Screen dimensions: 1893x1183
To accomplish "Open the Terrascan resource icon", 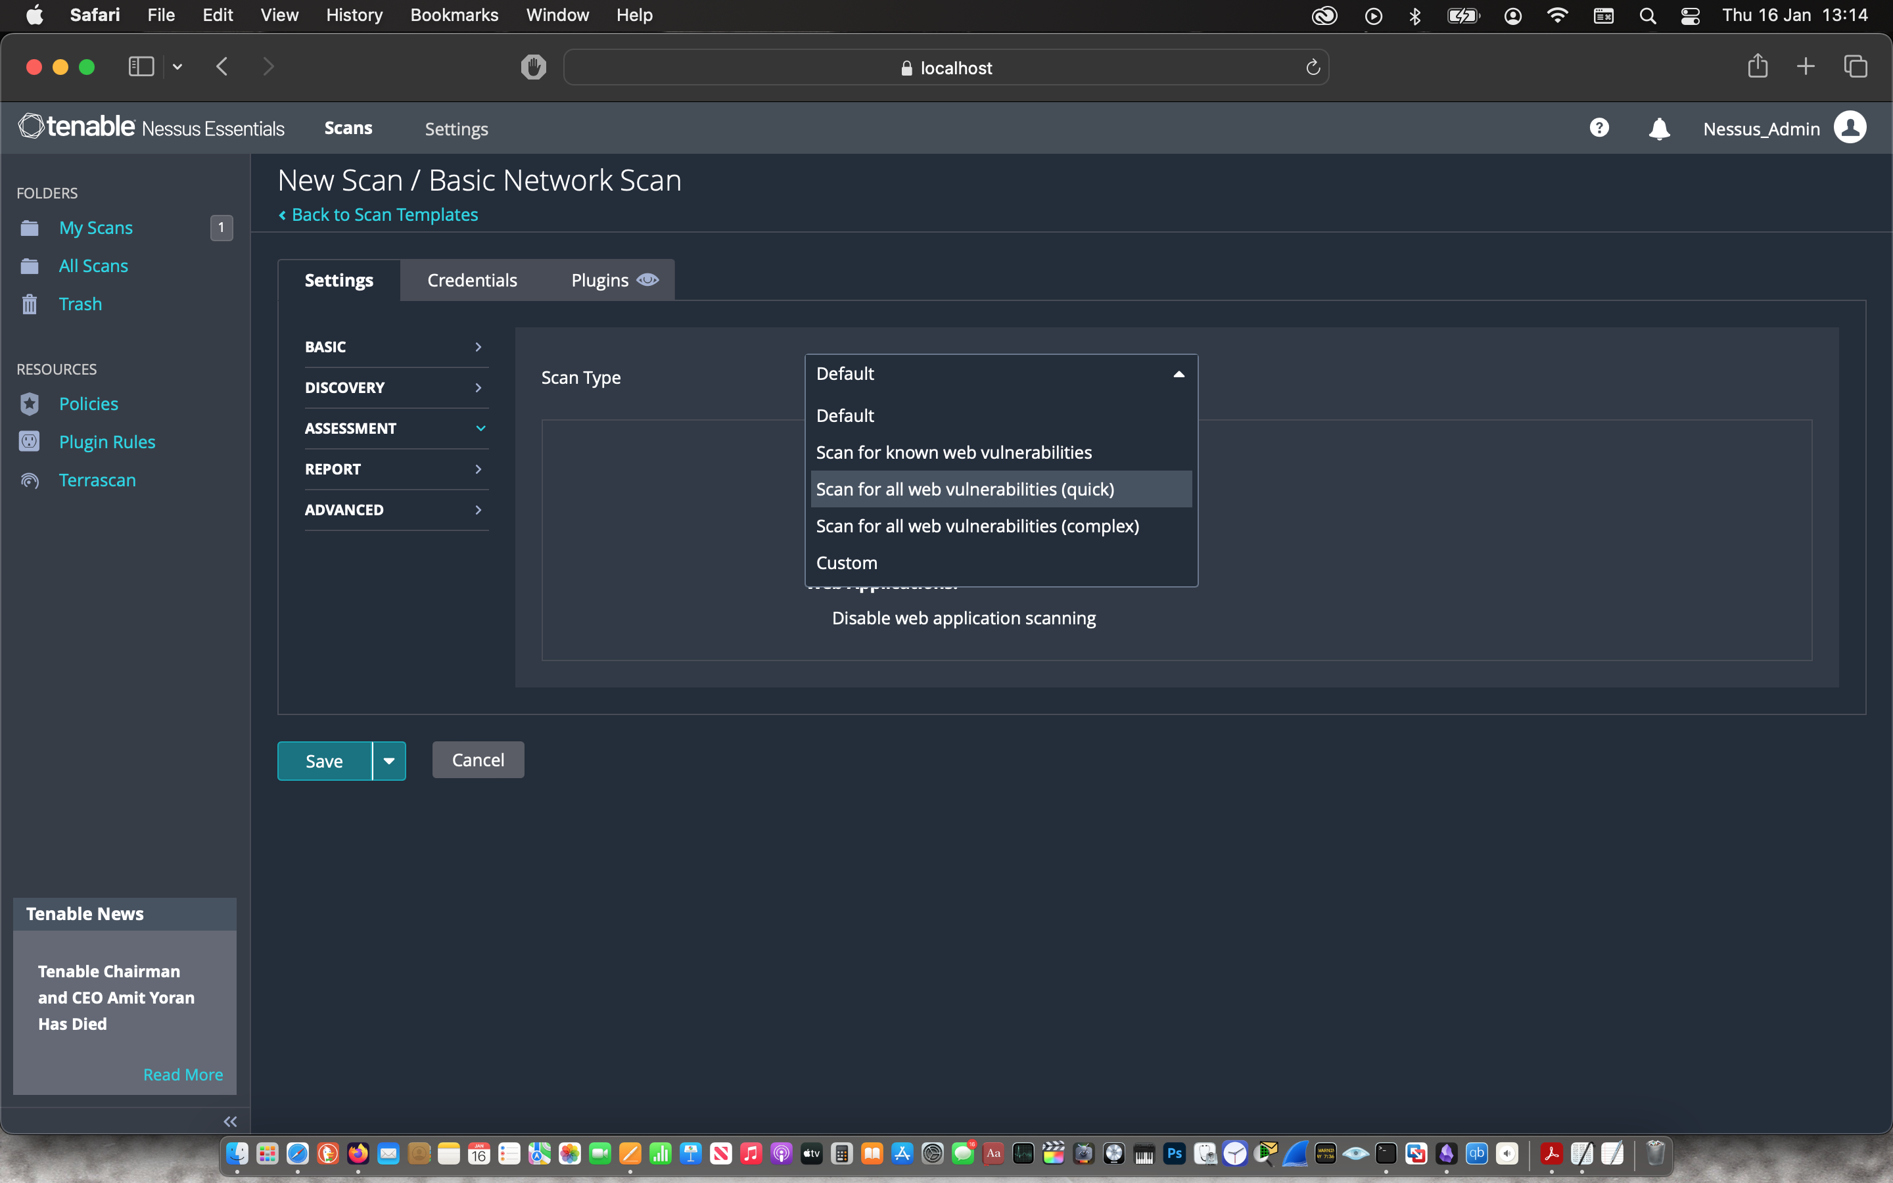I will click(x=30, y=480).
